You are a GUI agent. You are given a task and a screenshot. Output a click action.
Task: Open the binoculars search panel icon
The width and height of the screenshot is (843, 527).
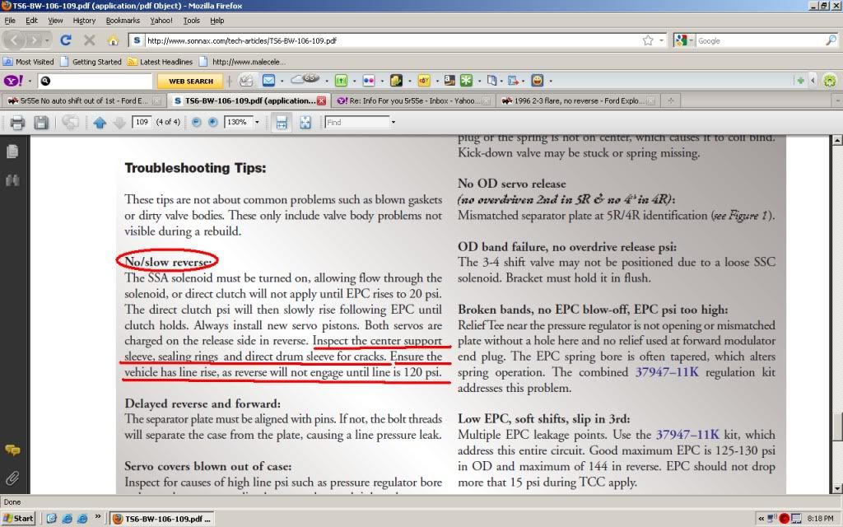(12, 180)
